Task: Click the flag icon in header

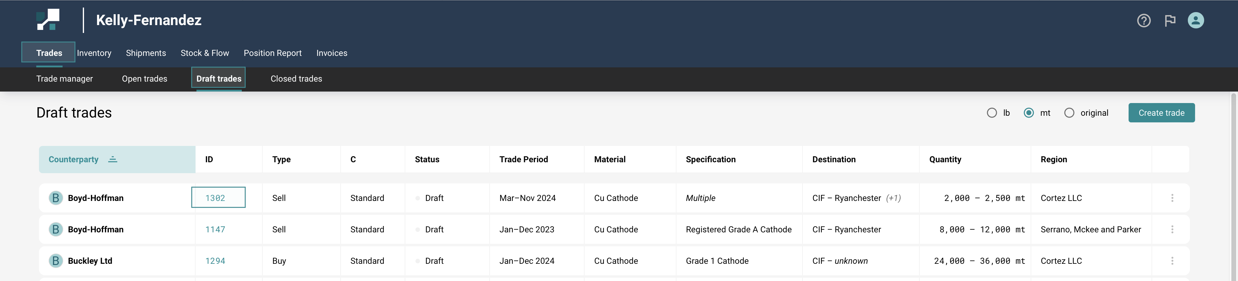Action: (1170, 21)
